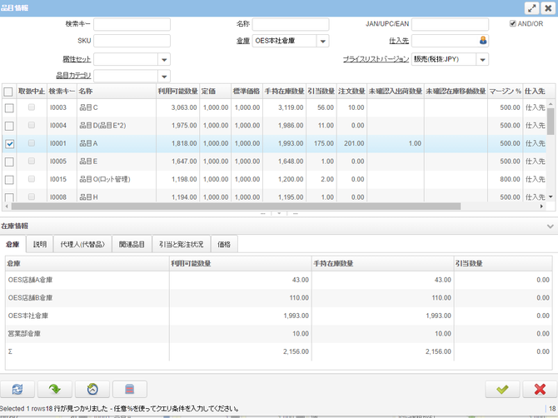Click the expand dialog arrow icon

click(x=531, y=8)
